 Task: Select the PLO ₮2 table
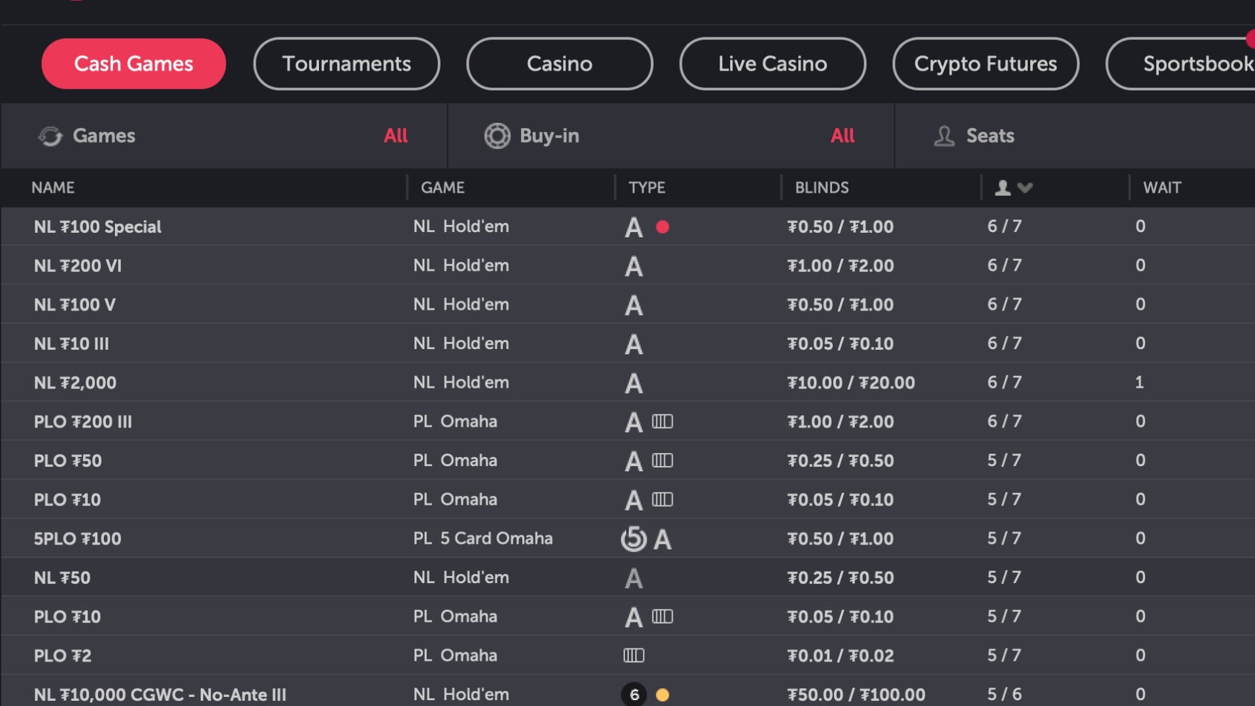[x=627, y=656]
